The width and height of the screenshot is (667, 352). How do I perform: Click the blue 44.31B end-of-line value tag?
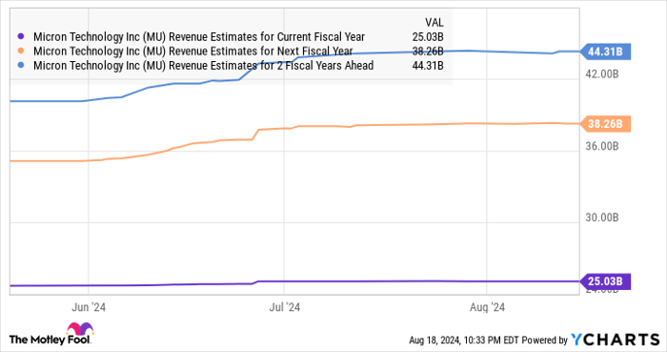[x=605, y=52]
